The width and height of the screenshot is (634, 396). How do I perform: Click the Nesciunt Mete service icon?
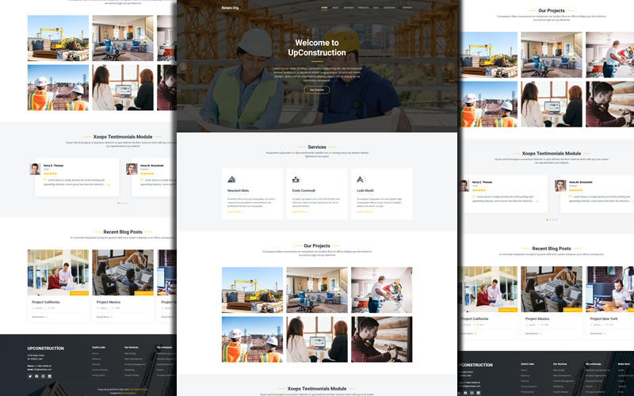click(x=231, y=180)
